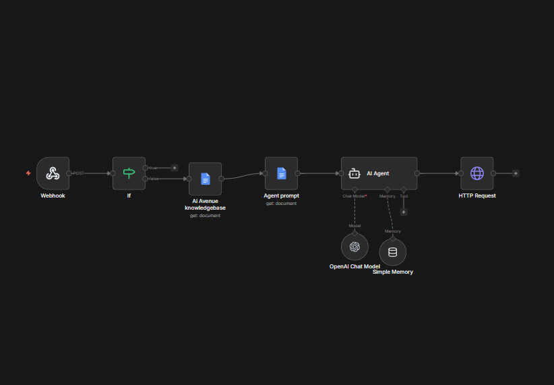554x385 pixels.
Task: Click HTTP Request output connector
Action: 493,173
